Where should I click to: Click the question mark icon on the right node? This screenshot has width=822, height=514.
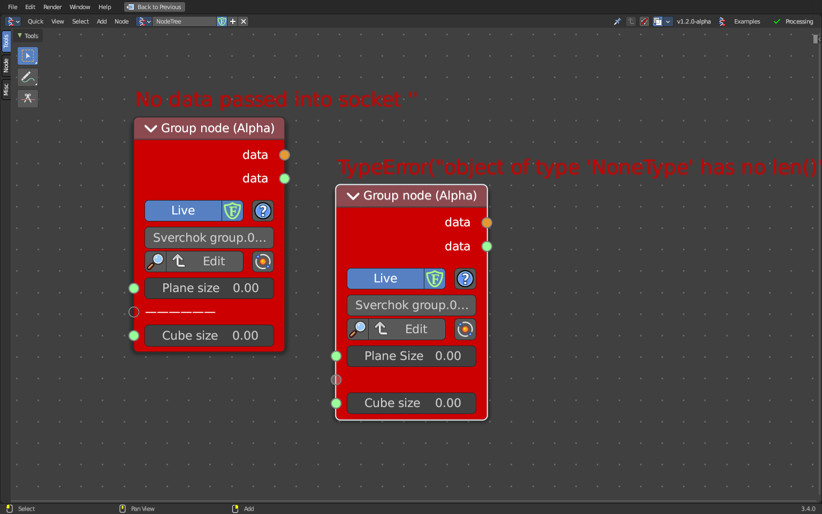point(465,279)
